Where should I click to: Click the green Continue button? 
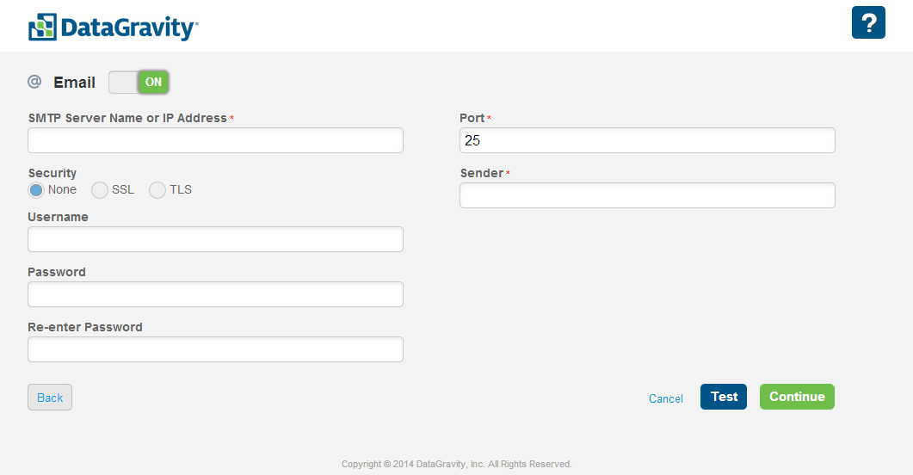coord(797,397)
